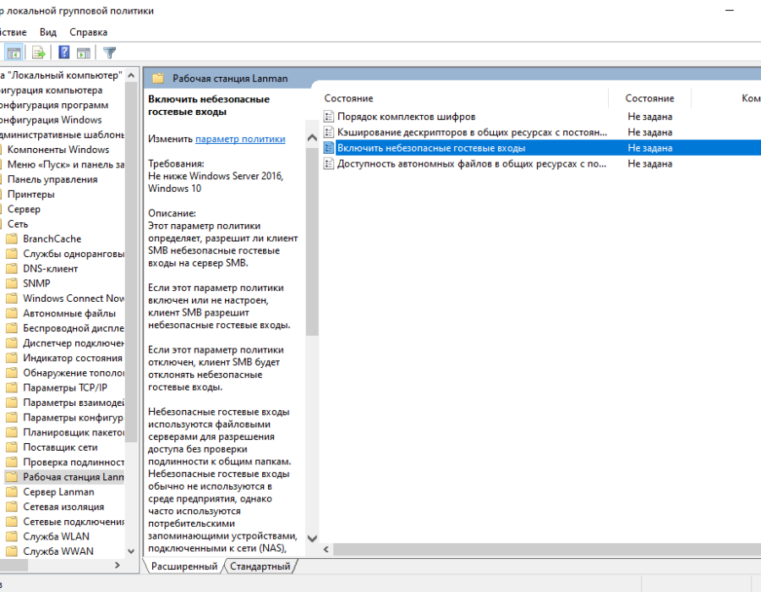Toggle the show/hide action pane toolbar icon
This screenshot has height=592, width=761.
point(84,52)
